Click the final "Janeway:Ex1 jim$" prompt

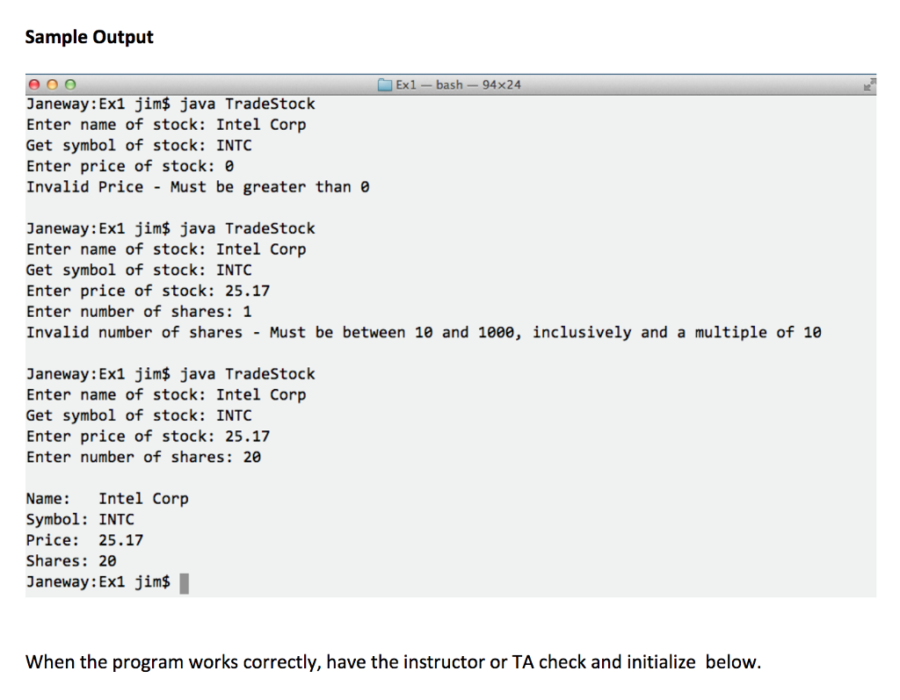98,582
